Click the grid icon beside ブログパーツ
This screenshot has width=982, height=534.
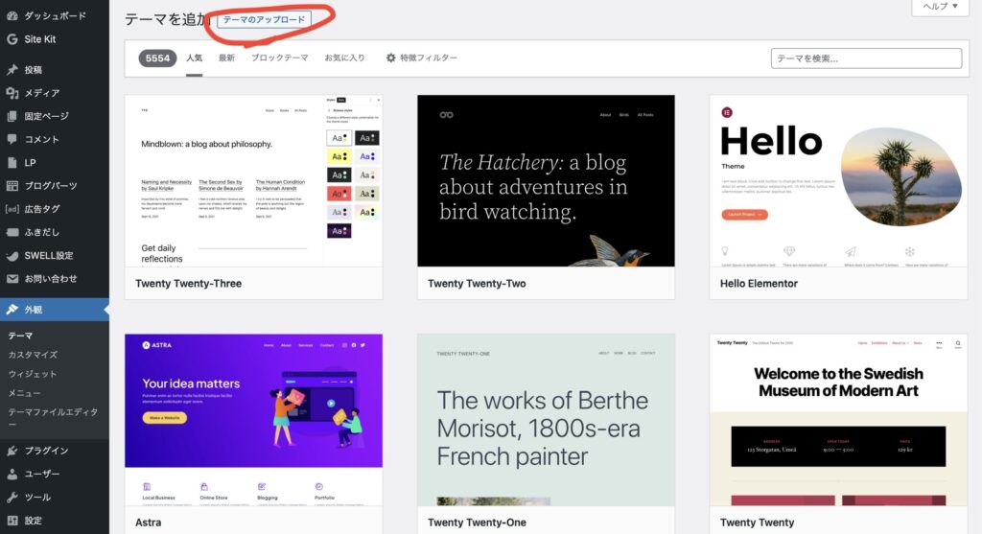[x=12, y=185]
